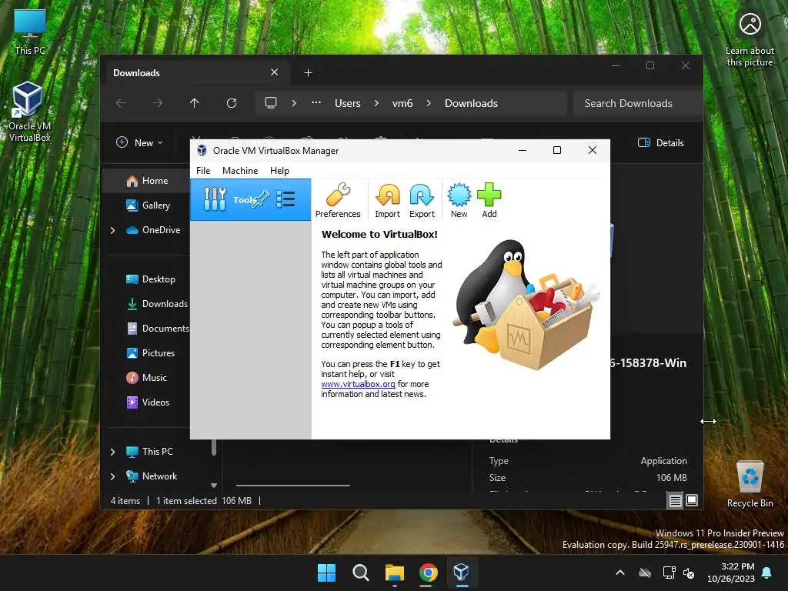This screenshot has width=788, height=591.
Task: Create a New virtual machine
Action: coord(459,200)
